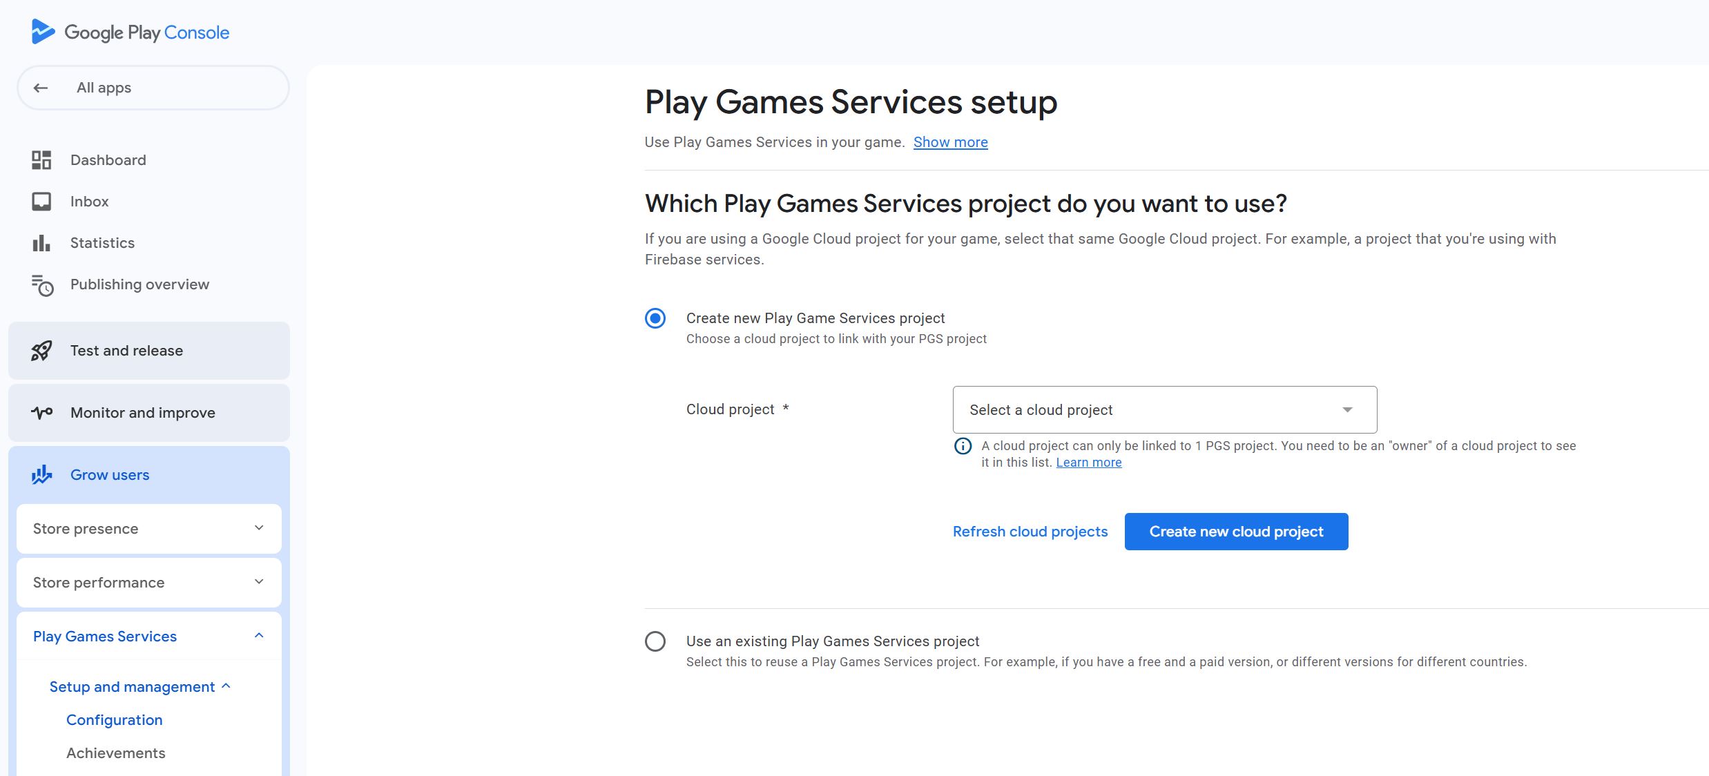The width and height of the screenshot is (1709, 776).
Task: Click the Monitor and improve pulse icon
Action: pyautogui.click(x=41, y=413)
